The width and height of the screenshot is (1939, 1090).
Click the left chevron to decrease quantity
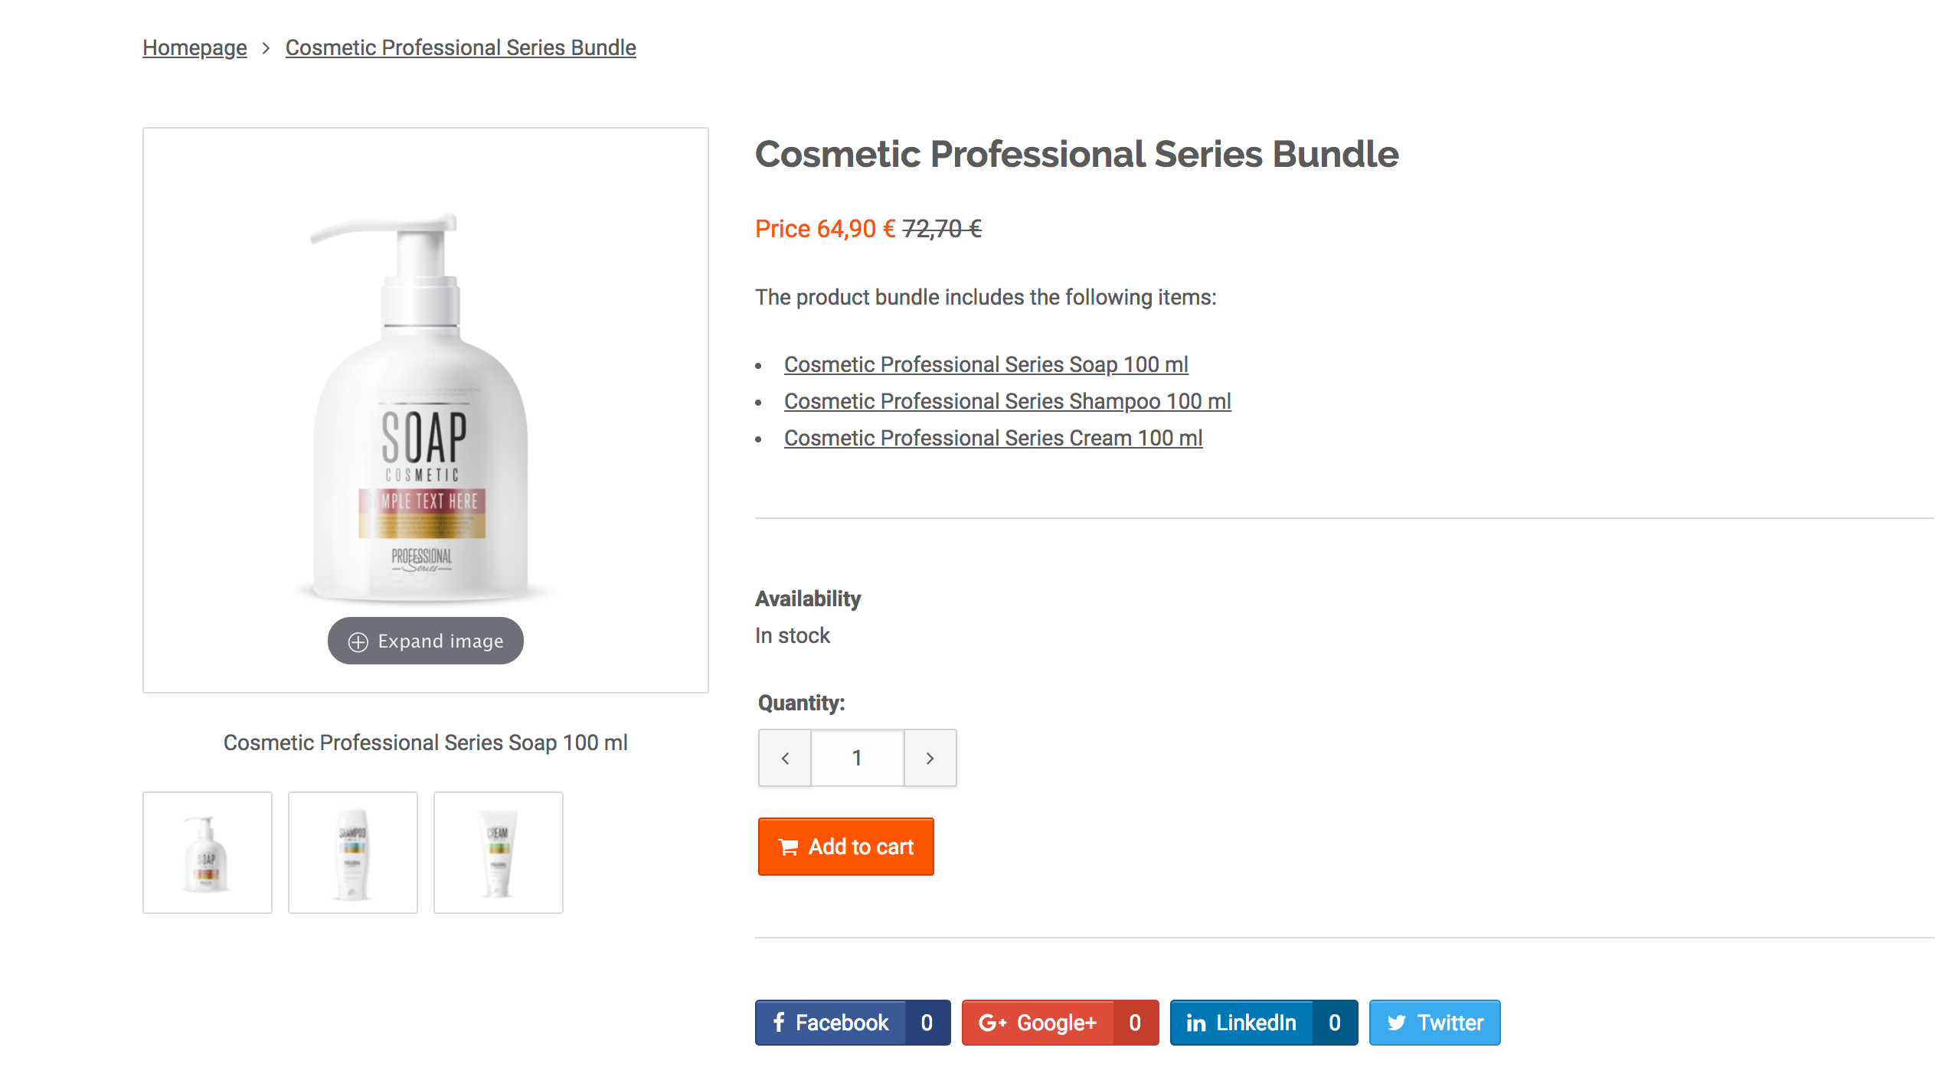(784, 757)
